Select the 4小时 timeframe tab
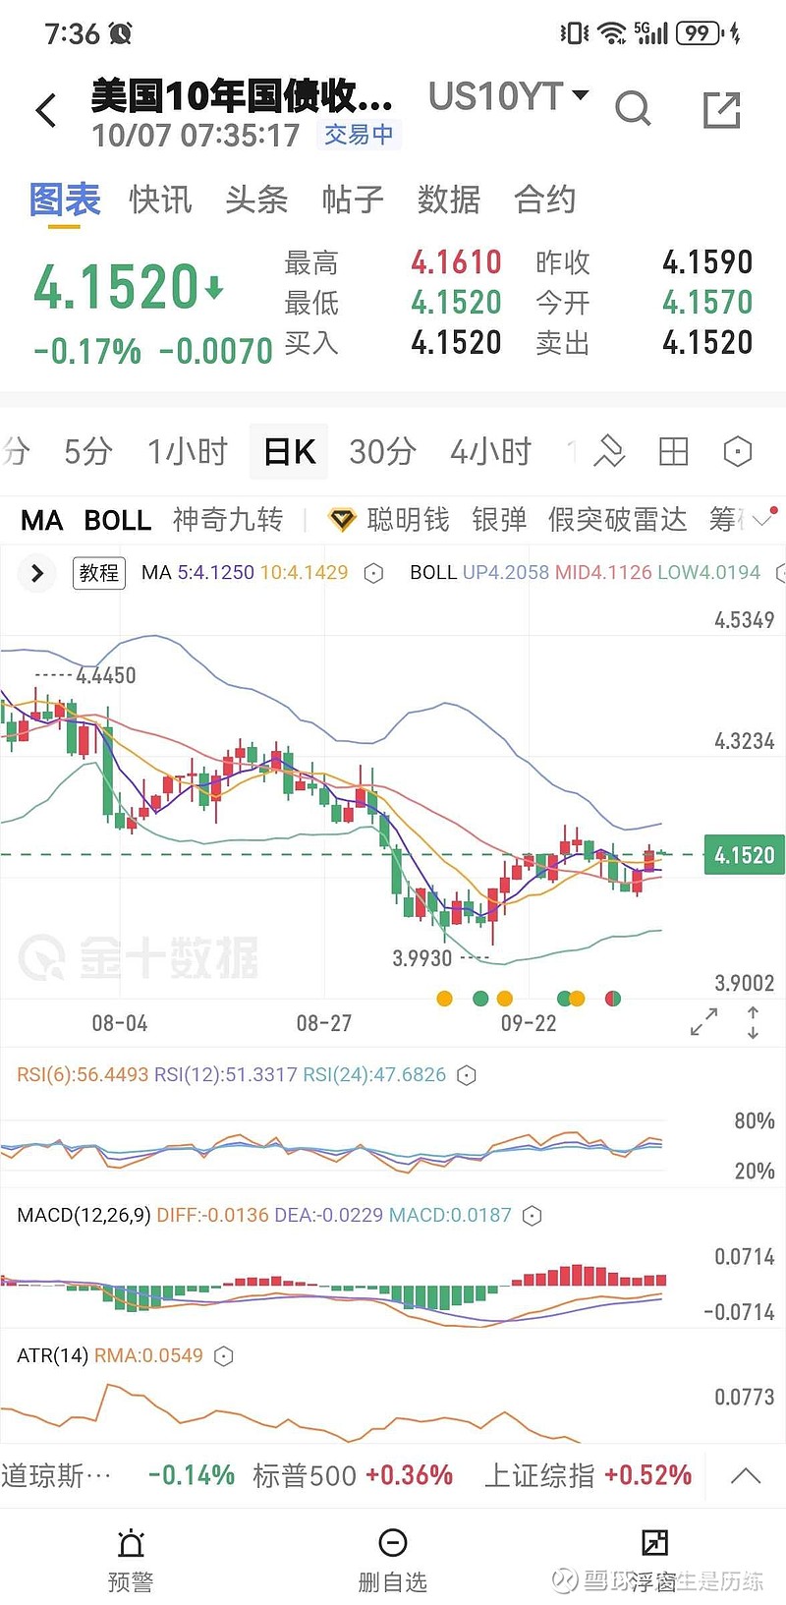 click(x=490, y=451)
